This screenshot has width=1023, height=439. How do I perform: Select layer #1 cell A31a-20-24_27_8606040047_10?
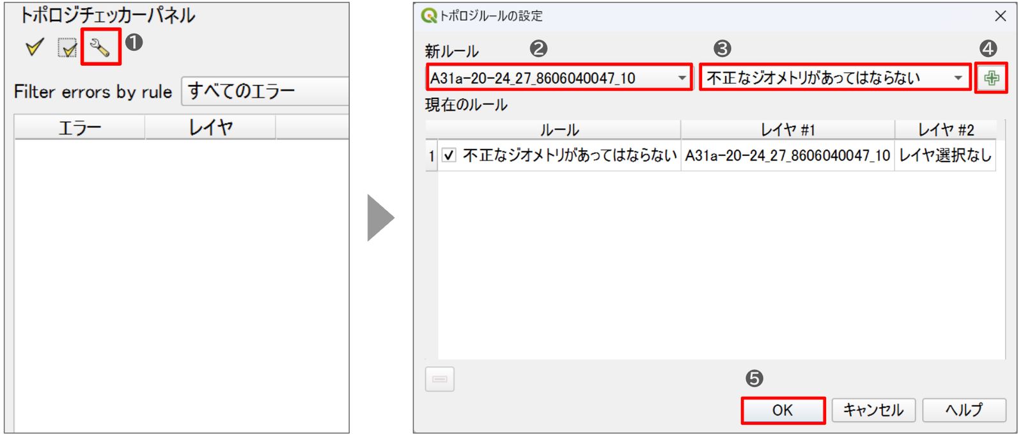click(x=788, y=155)
